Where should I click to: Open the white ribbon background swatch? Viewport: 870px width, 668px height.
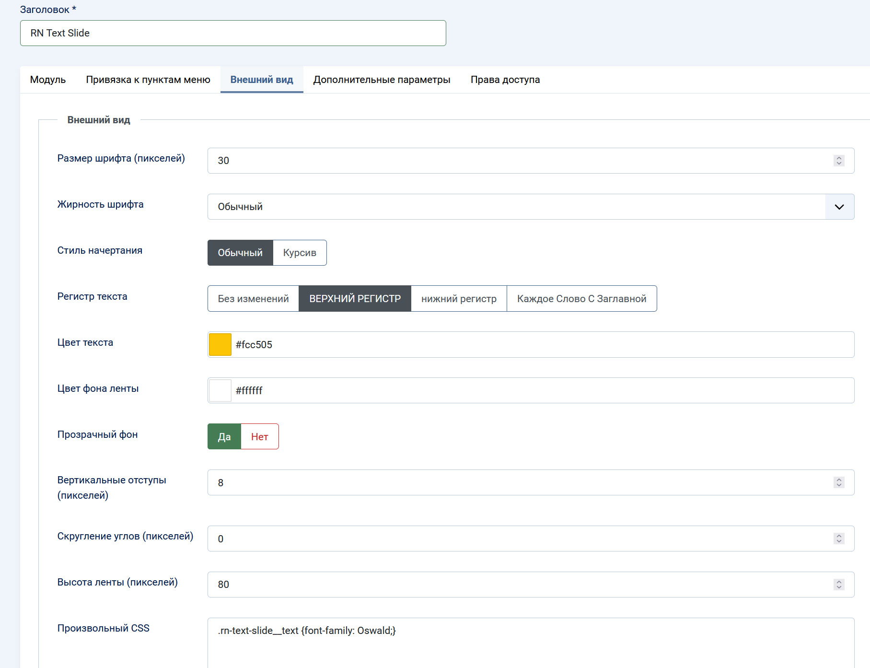coord(220,390)
